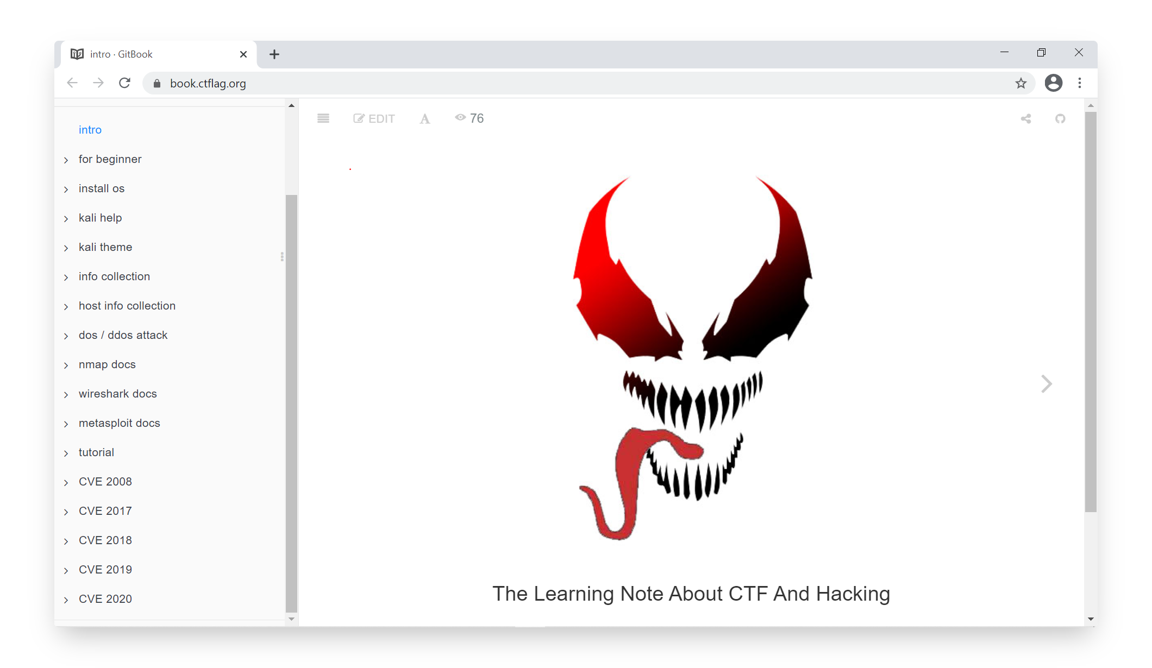Viewport: 1152px width, 668px height.
Task: Reload the page using the refresh icon
Action: click(x=125, y=83)
